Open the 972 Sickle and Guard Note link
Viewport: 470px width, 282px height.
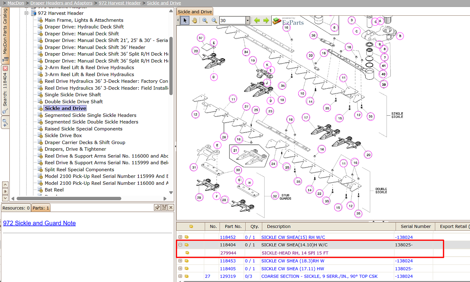coord(39,223)
